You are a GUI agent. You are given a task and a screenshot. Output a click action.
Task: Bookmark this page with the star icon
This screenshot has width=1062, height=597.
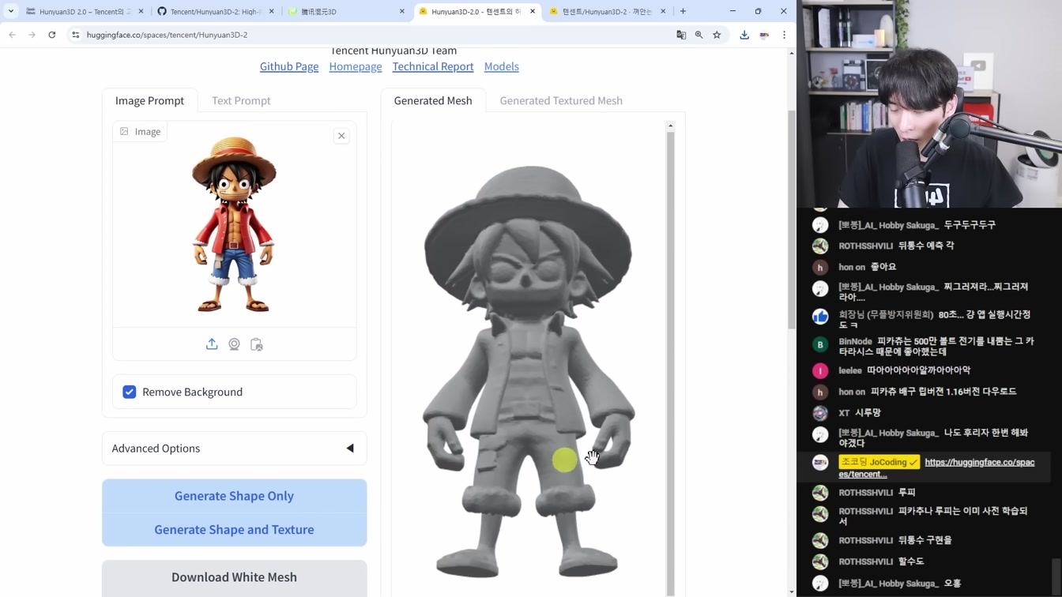[x=717, y=35]
